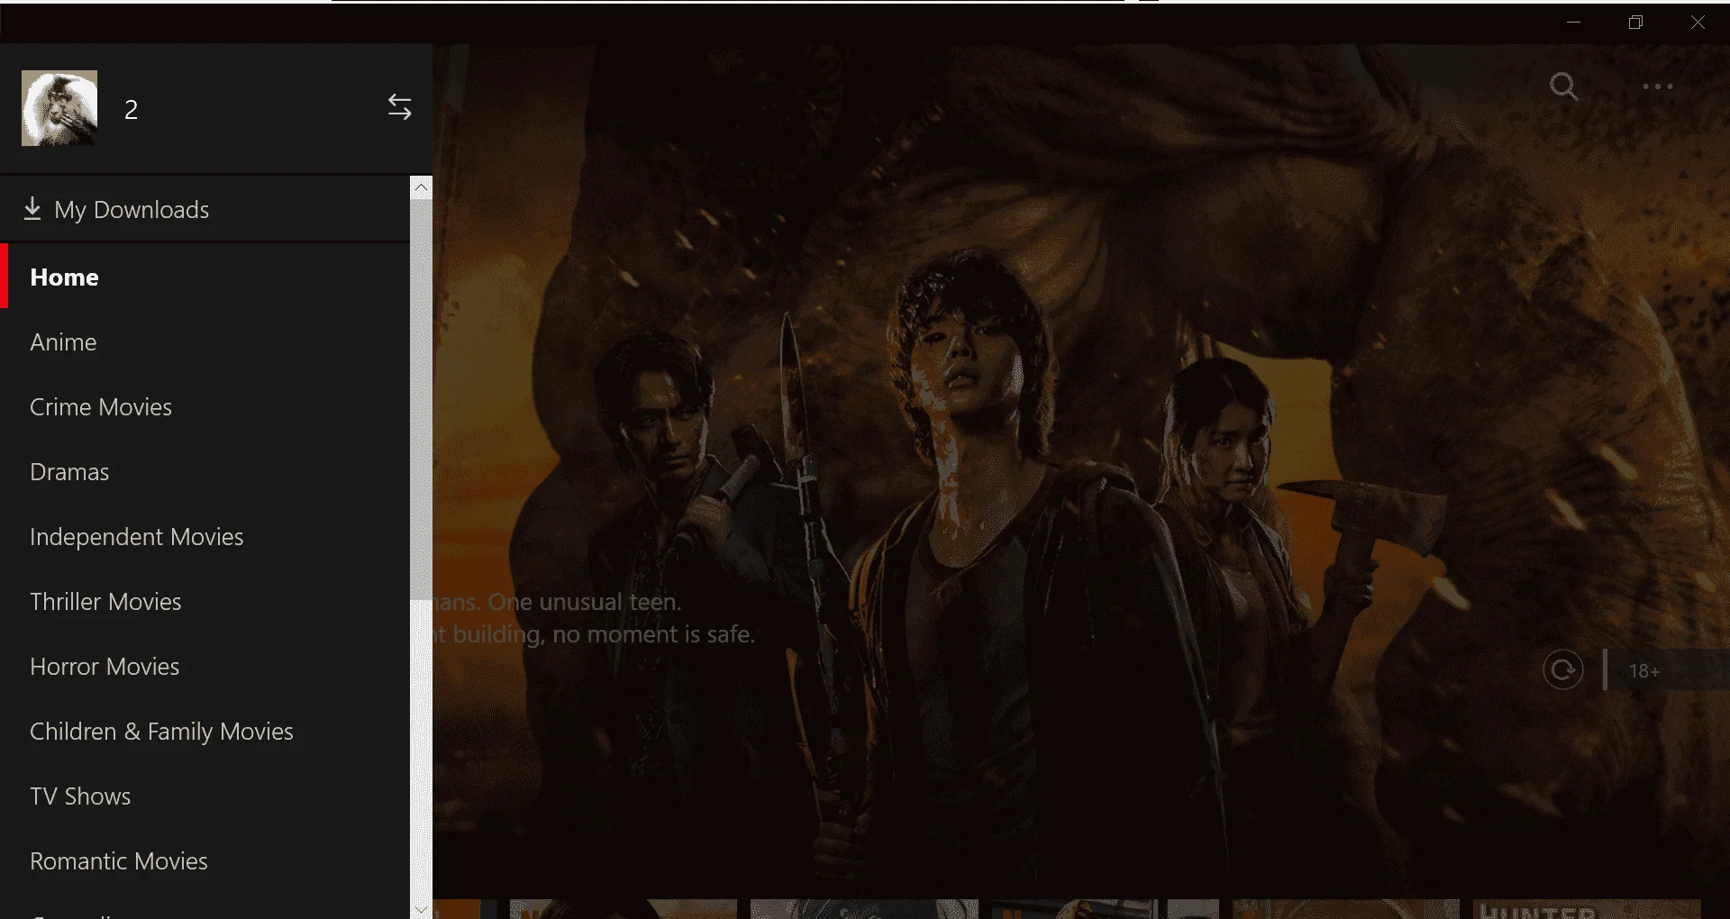Open Horror Movies category
The height and width of the screenshot is (919, 1730).
pyautogui.click(x=205, y=667)
